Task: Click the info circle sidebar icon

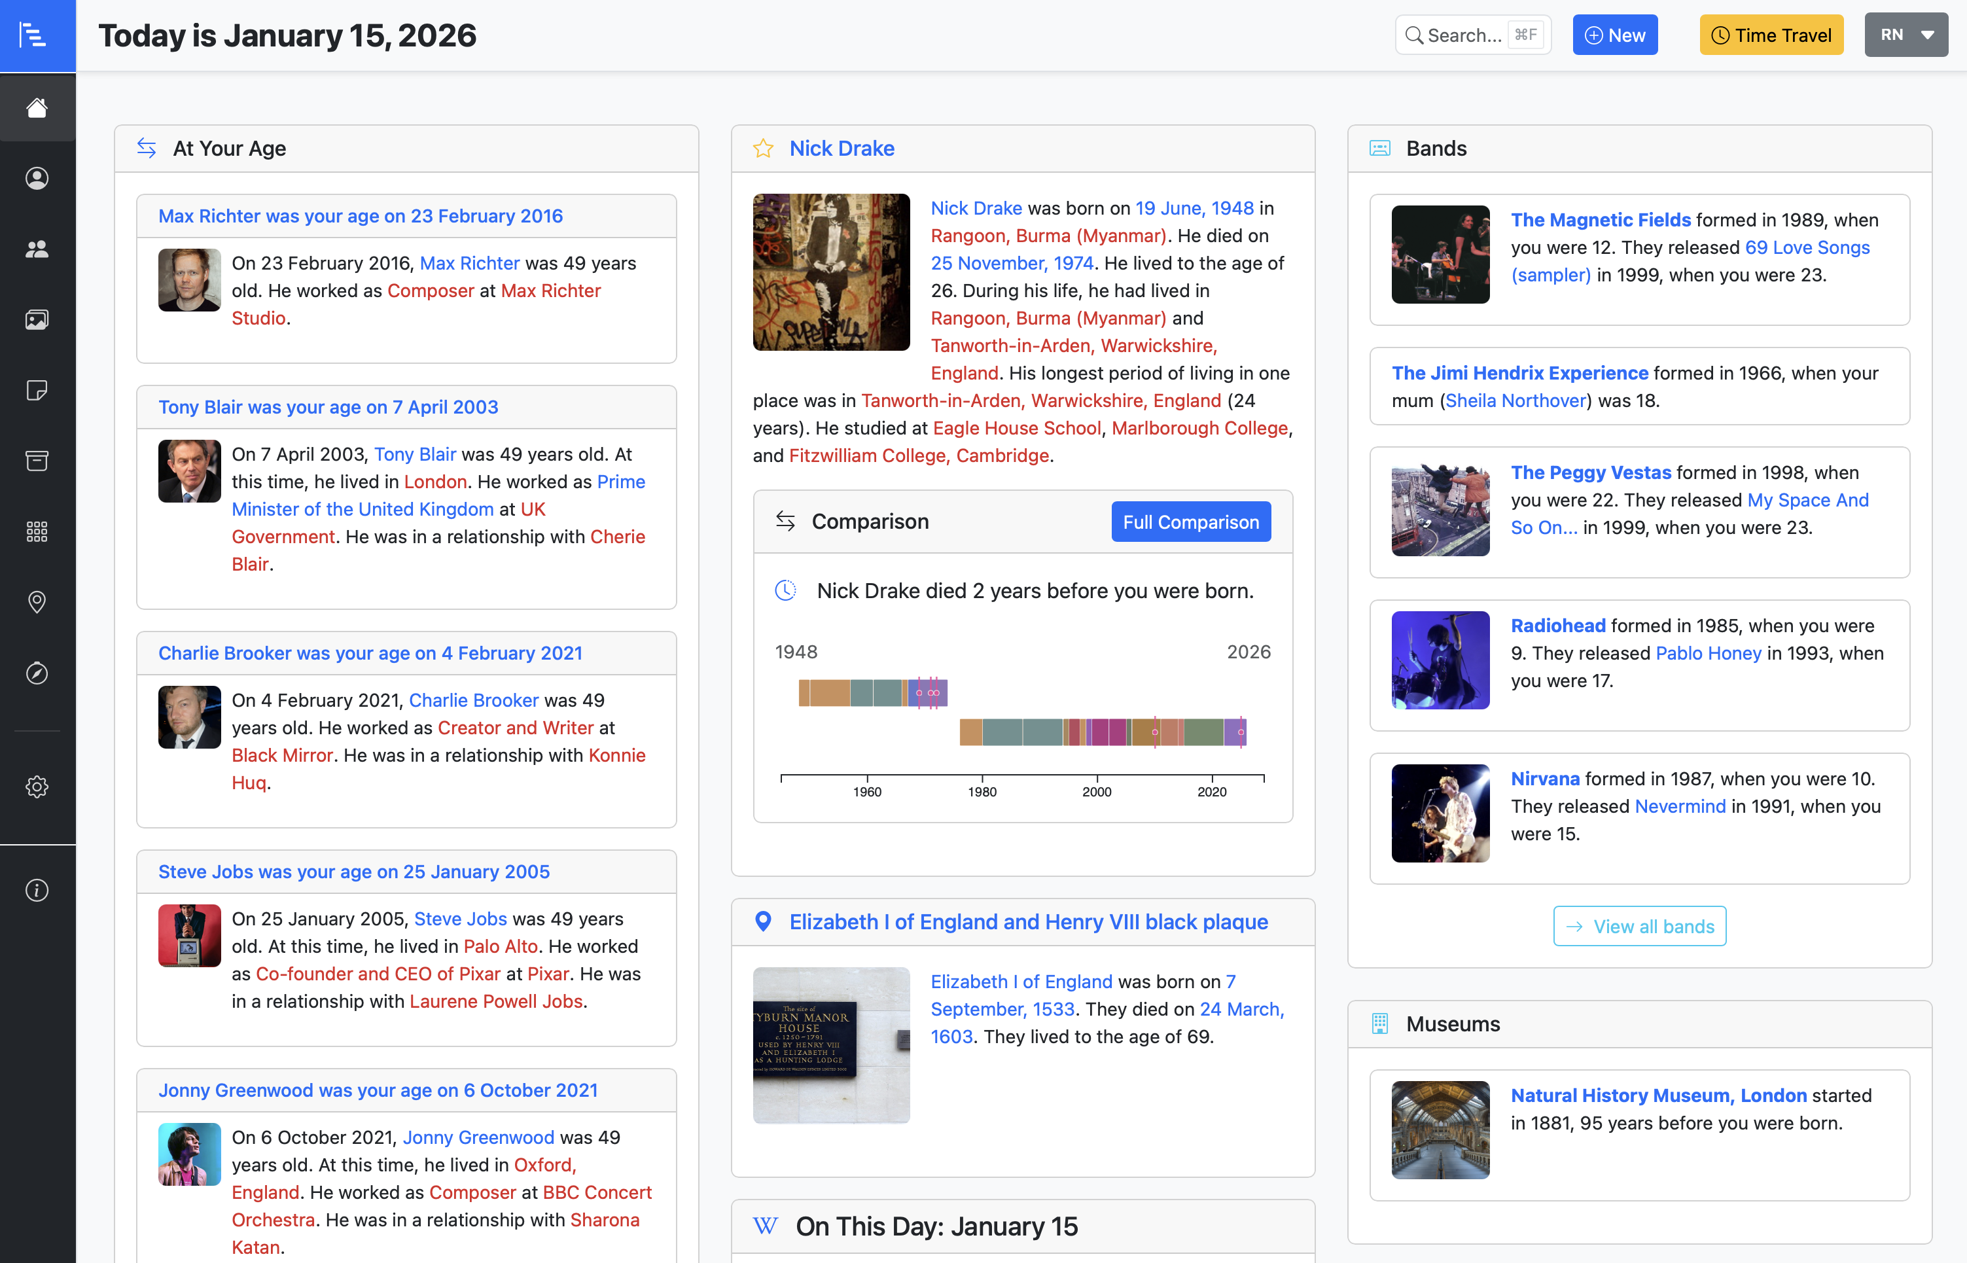Action: pos(37,890)
